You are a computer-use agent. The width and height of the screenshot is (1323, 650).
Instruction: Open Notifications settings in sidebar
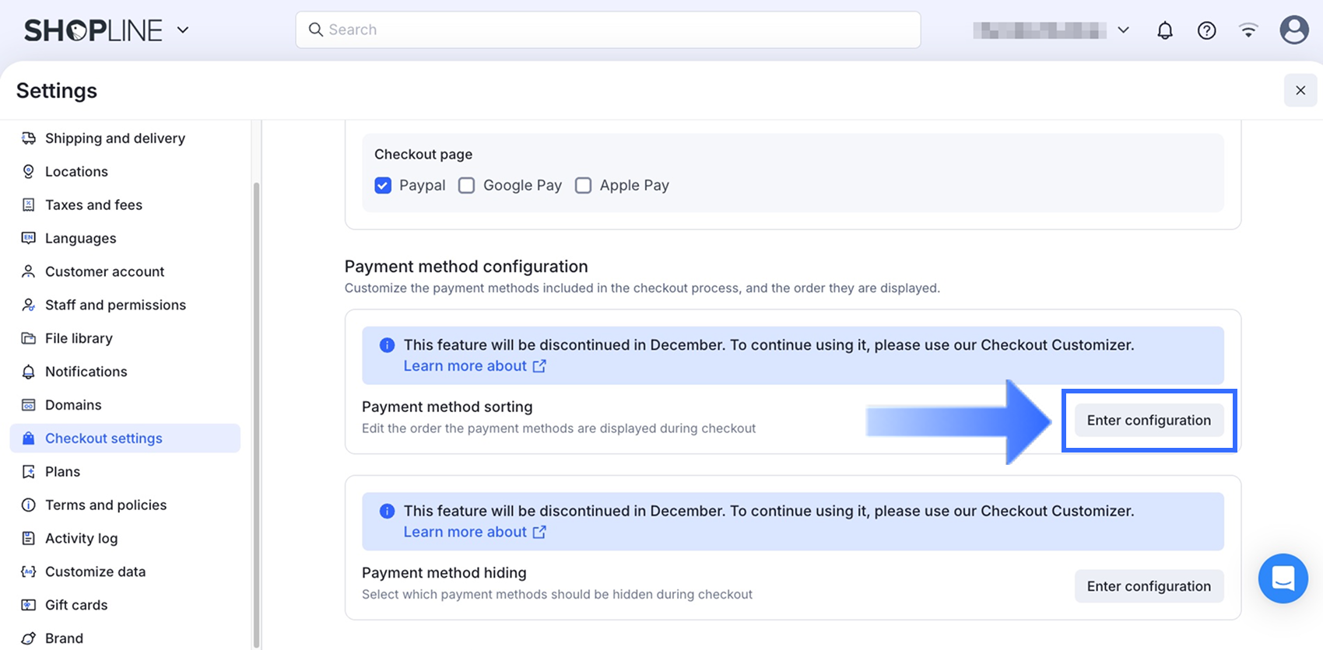pyautogui.click(x=86, y=372)
